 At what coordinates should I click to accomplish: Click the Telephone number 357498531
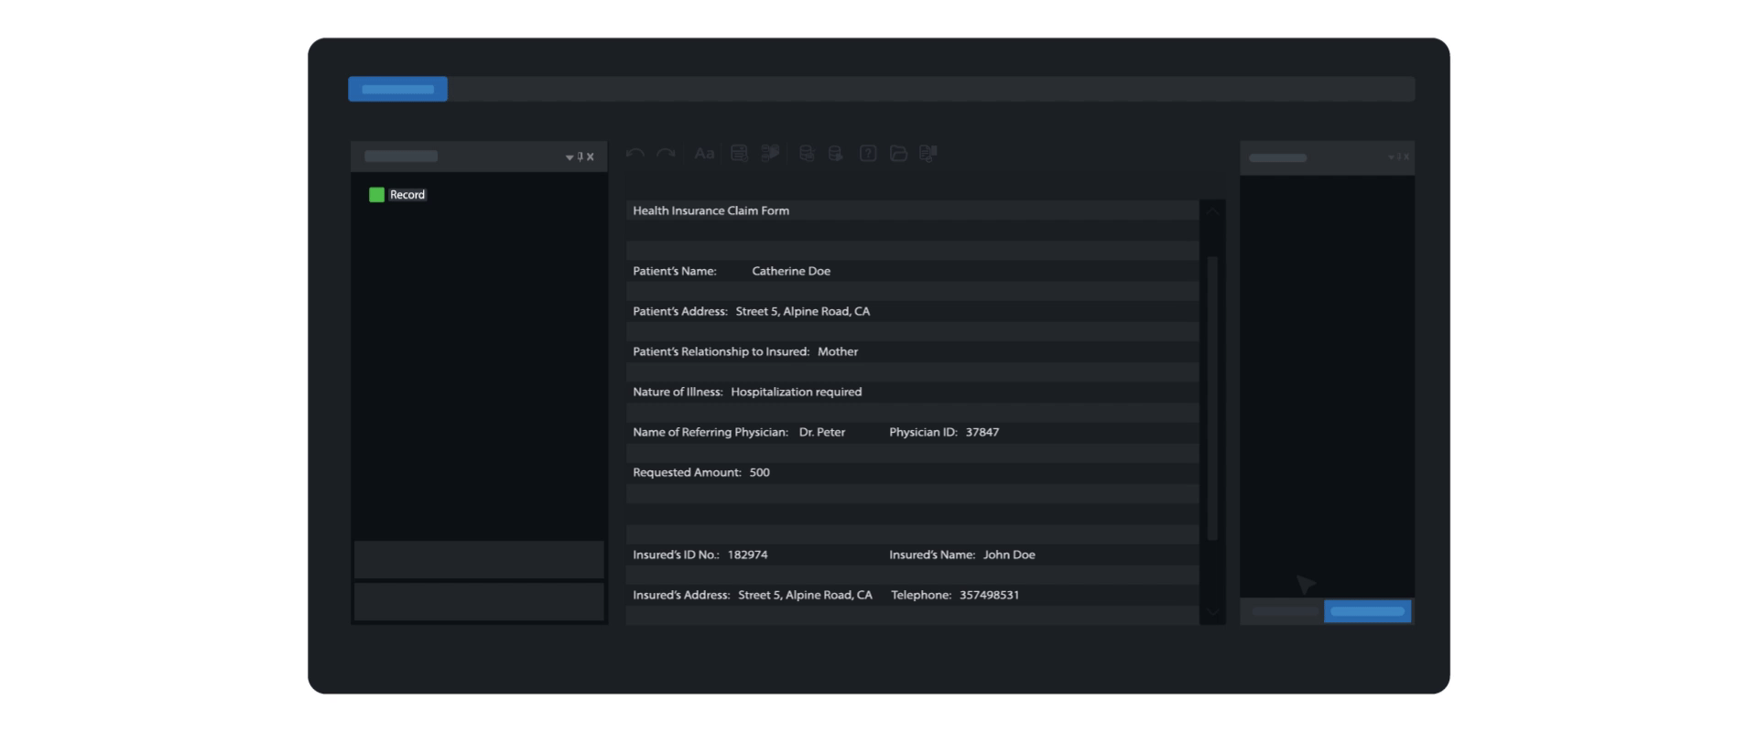tap(989, 595)
